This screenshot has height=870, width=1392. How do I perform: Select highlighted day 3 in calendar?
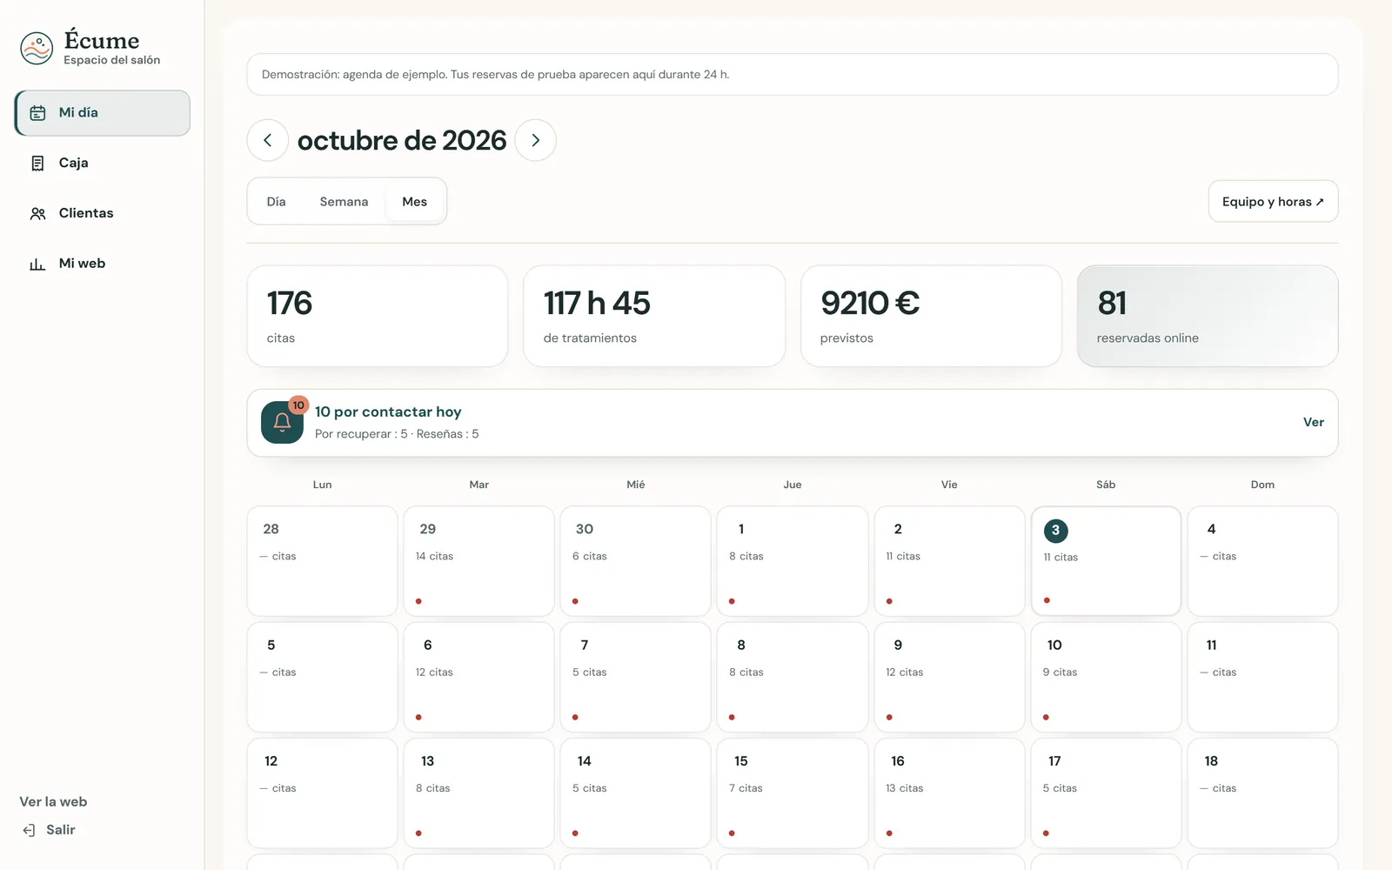tap(1106, 561)
